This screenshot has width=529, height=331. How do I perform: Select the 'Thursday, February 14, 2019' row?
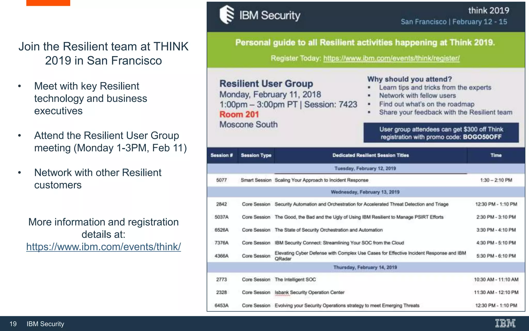365,267
